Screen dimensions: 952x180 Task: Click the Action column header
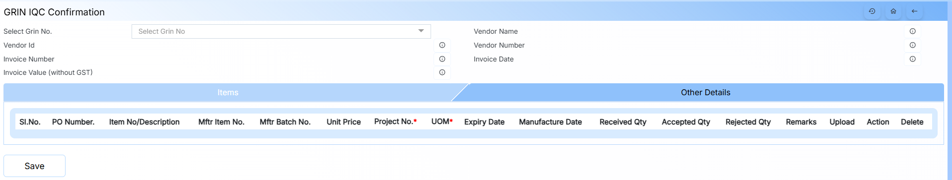click(x=878, y=122)
